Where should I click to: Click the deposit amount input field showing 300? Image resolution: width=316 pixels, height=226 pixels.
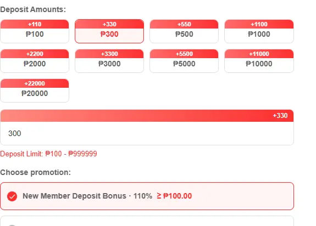[x=147, y=133]
